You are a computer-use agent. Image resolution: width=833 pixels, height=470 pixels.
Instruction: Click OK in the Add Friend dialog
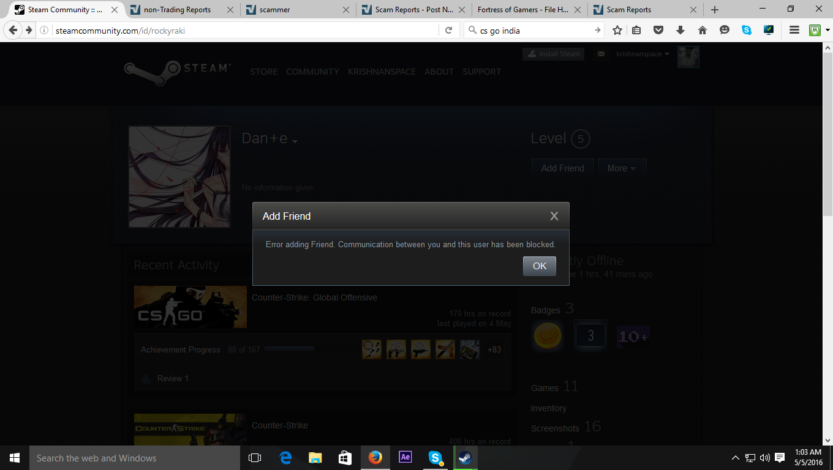(x=539, y=266)
